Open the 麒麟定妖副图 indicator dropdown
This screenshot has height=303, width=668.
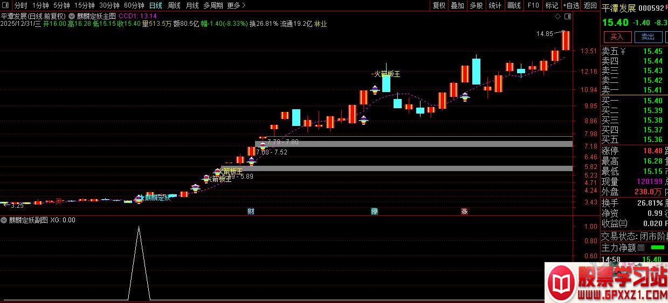coord(4,220)
